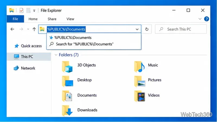
Task: Click the Folders (7) group header
Action: tap(69, 55)
